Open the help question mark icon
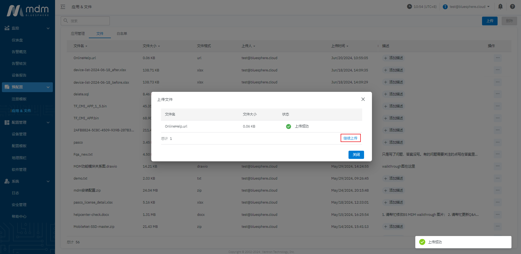This screenshot has height=254, width=521. tap(512, 7)
